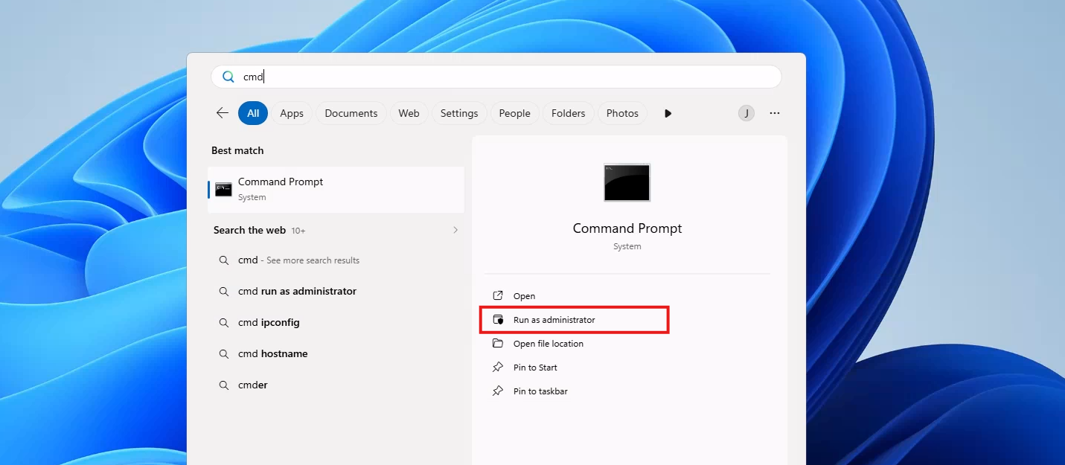
Task: Open the three-dot options menu
Action: point(775,113)
